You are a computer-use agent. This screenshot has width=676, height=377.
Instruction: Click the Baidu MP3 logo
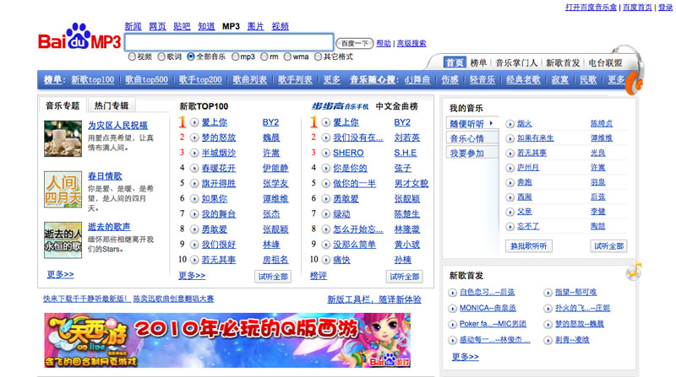pyautogui.click(x=79, y=37)
